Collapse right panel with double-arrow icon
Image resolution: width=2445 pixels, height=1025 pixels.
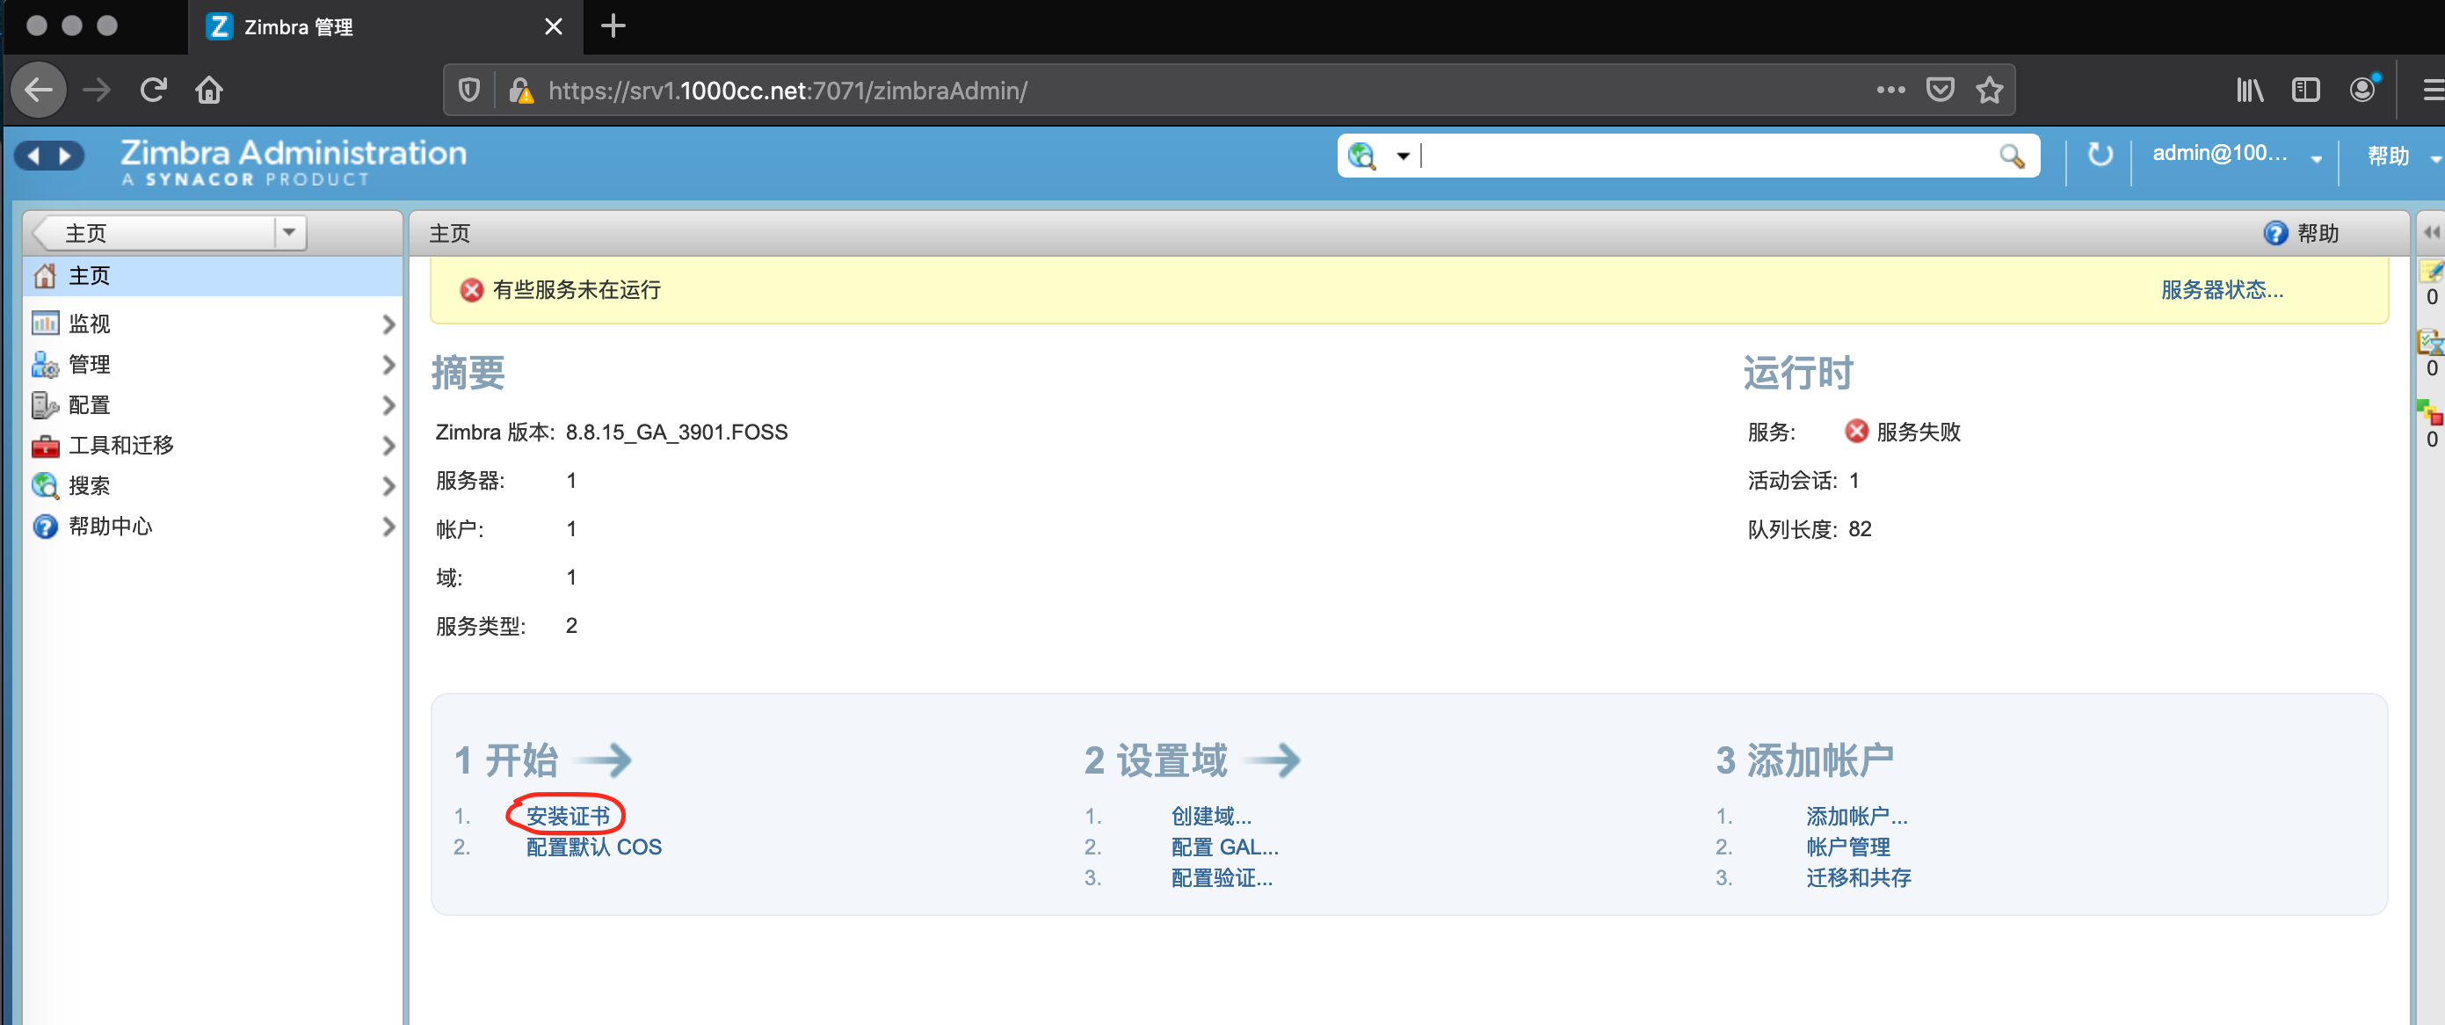coord(2432,233)
